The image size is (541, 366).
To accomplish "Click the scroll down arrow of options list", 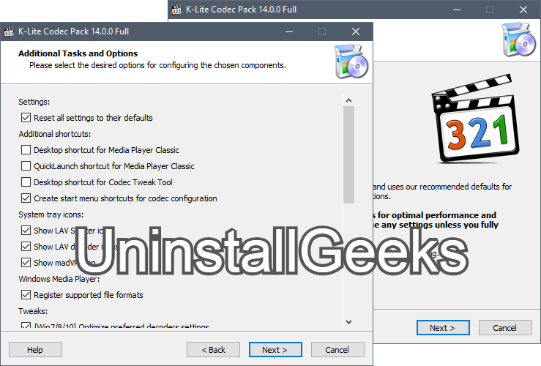I will pos(348,322).
